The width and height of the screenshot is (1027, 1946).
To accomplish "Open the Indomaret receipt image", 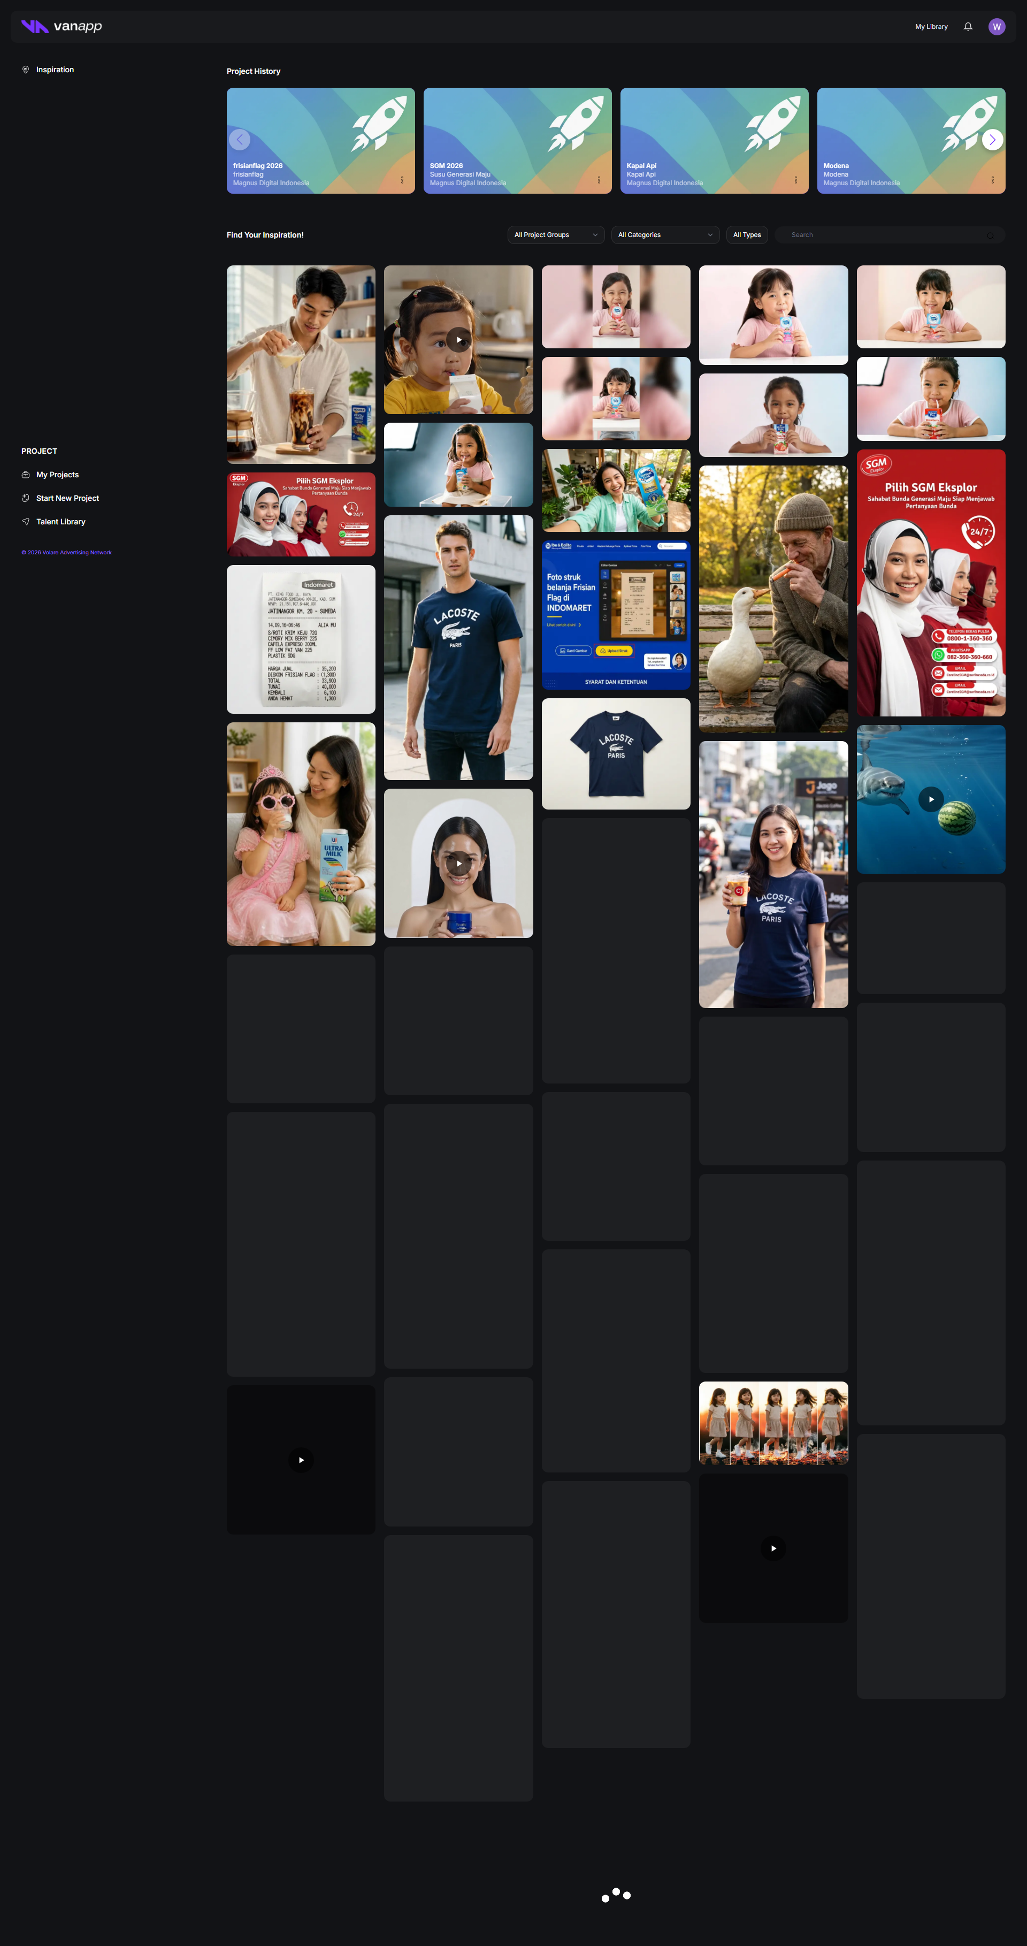I will tap(301, 639).
